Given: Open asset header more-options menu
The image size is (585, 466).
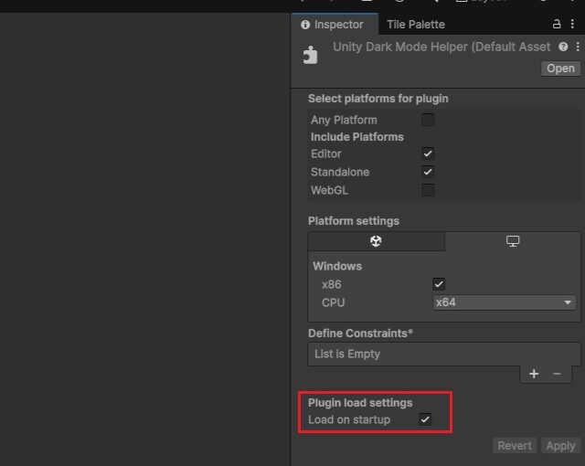Looking at the screenshot, I should 578,47.
